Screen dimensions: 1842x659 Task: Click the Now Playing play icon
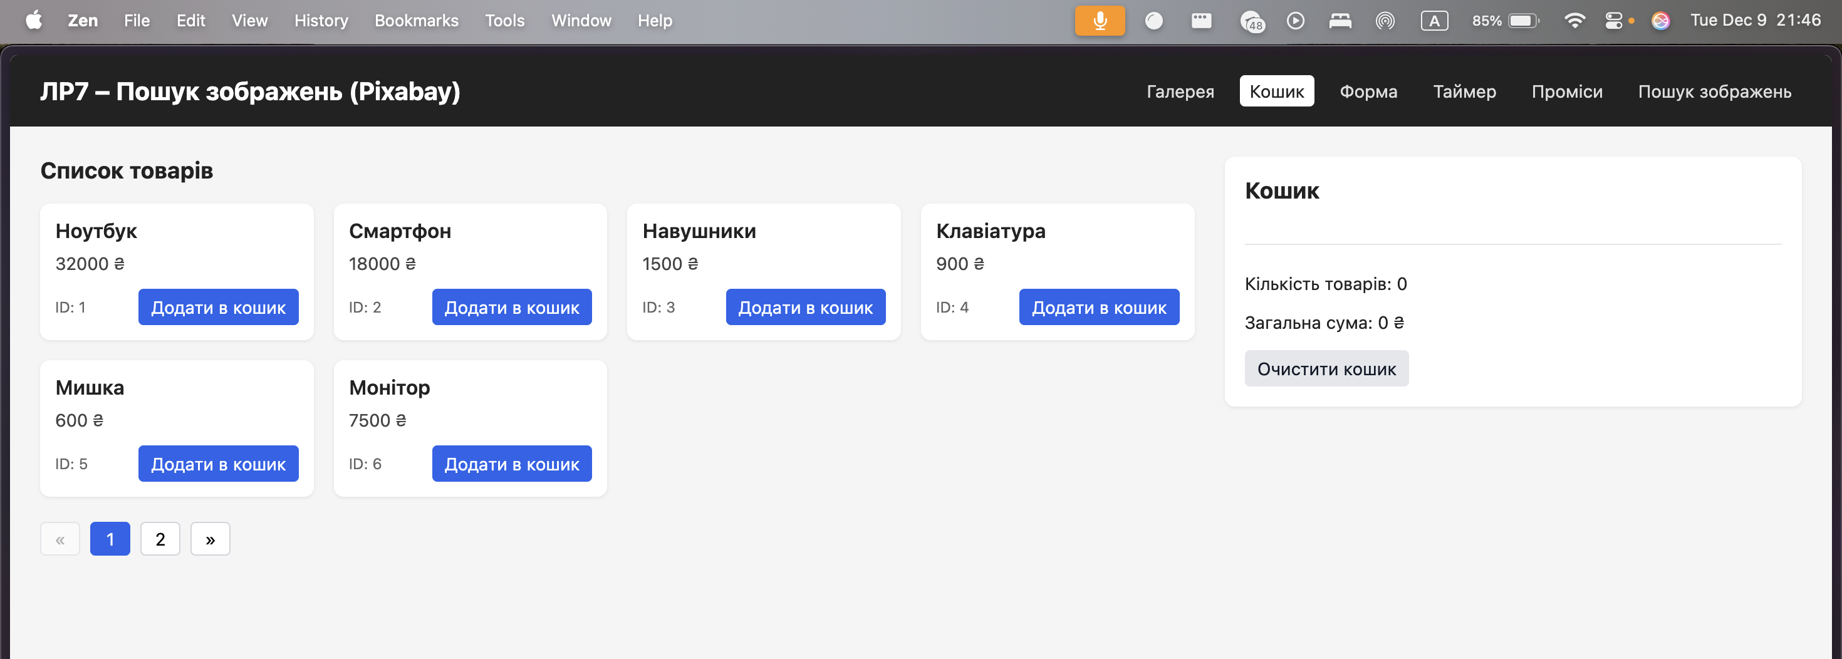coord(1296,20)
